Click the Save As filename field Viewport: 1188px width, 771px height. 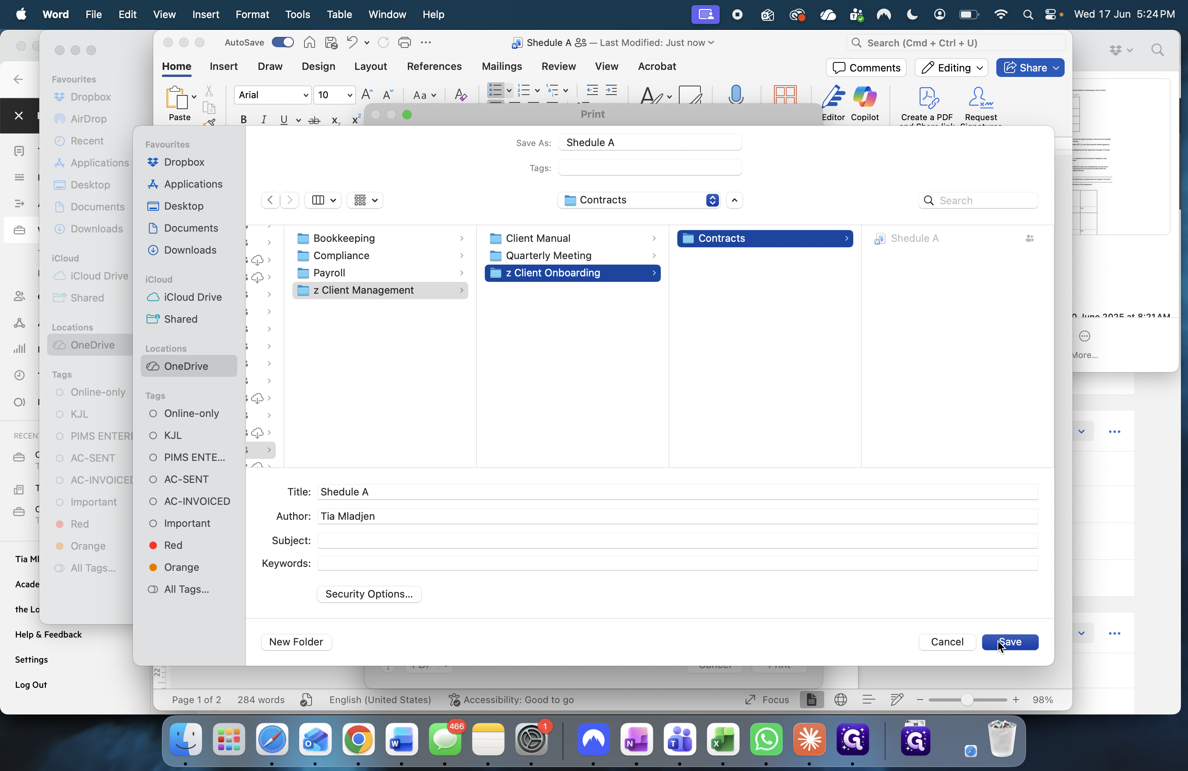[649, 143]
